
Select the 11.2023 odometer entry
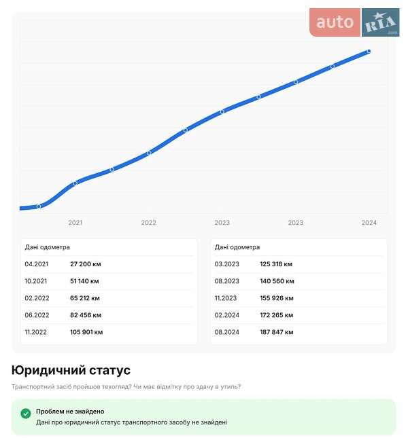pos(299,298)
